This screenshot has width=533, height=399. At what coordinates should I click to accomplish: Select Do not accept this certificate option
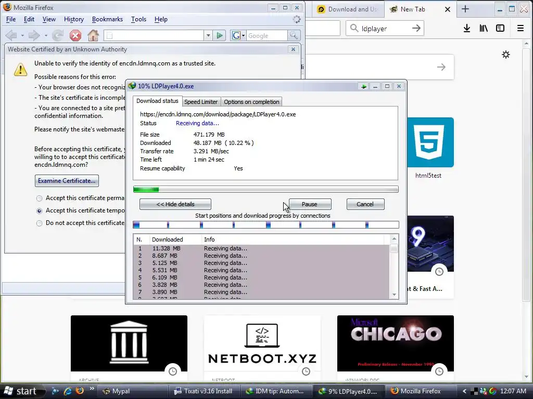40,223
